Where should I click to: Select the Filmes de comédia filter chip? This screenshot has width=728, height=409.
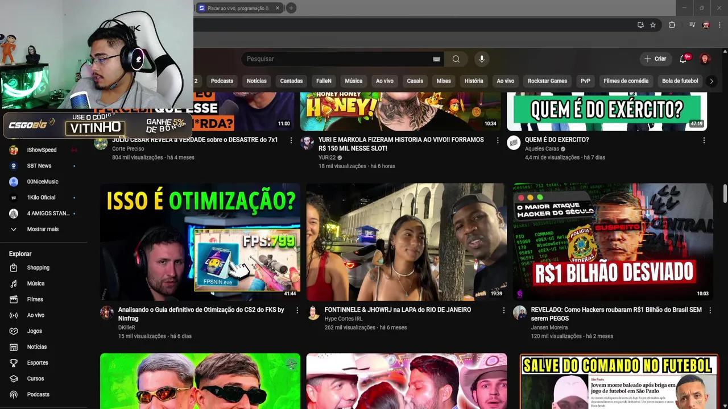pyautogui.click(x=626, y=81)
